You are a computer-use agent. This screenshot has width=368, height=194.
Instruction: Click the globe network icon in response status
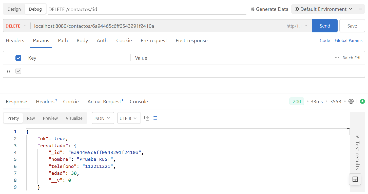click(x=351, y=102)
